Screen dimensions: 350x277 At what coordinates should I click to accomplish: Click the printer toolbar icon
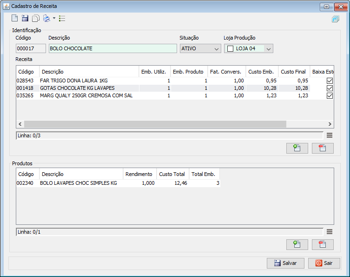click(46, 18)
